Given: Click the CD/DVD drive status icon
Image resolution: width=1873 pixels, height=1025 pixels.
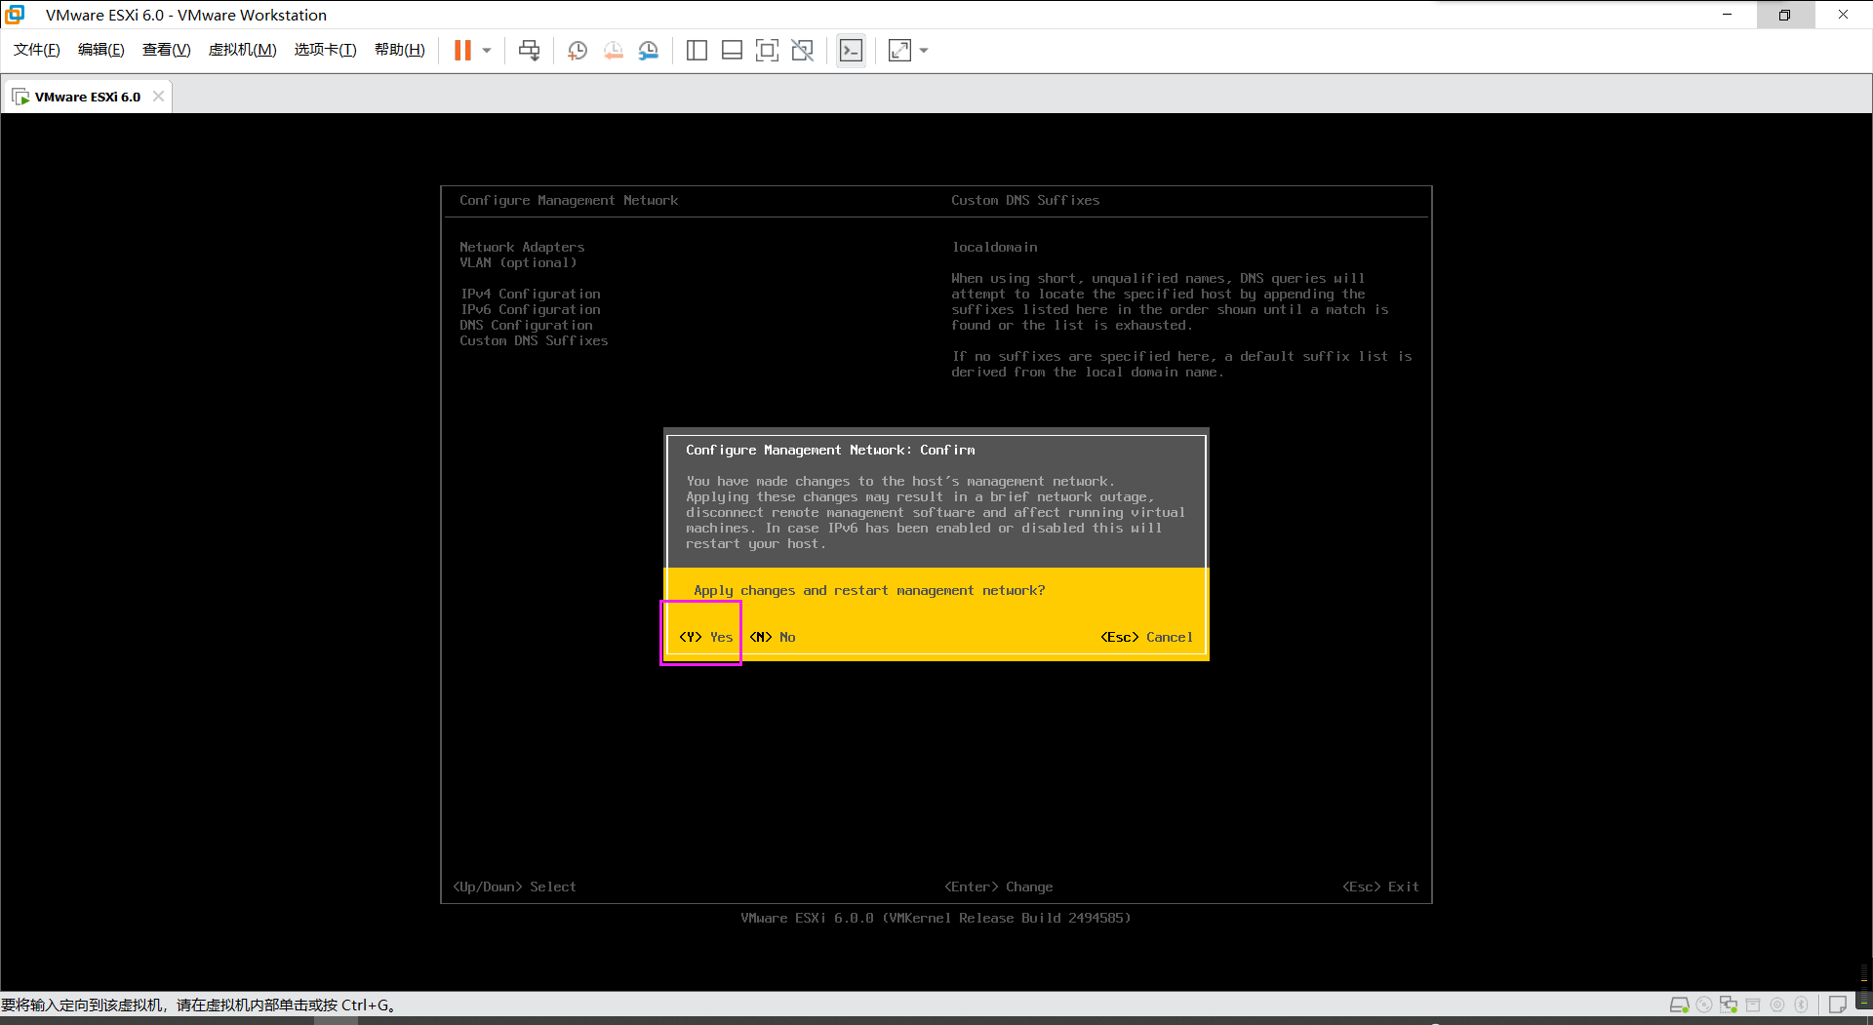Looking at the screenshot, I should [1704, 1005].
